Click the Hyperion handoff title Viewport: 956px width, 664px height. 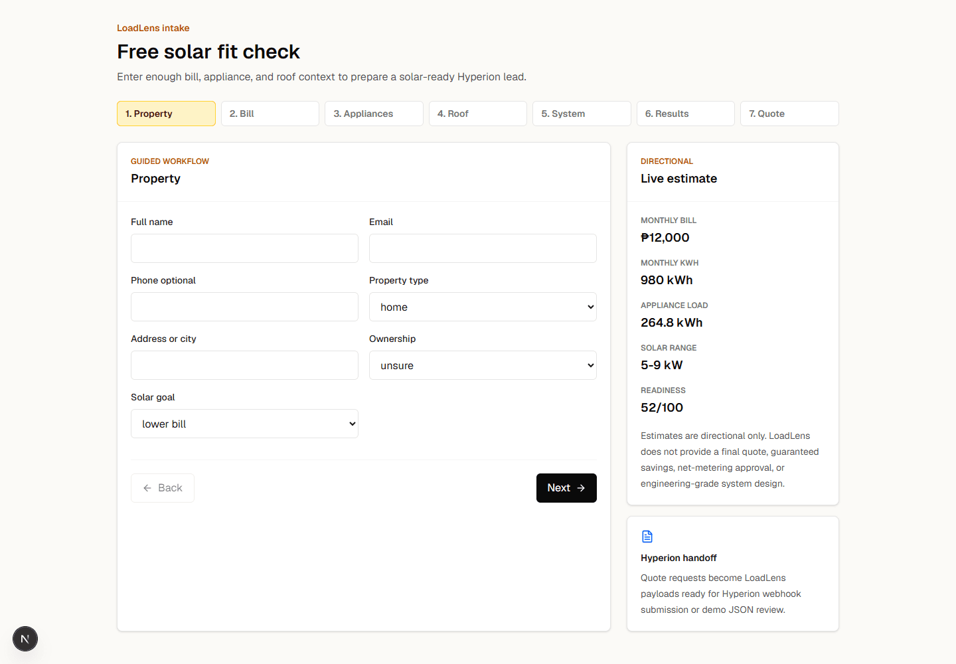point(678,558)
